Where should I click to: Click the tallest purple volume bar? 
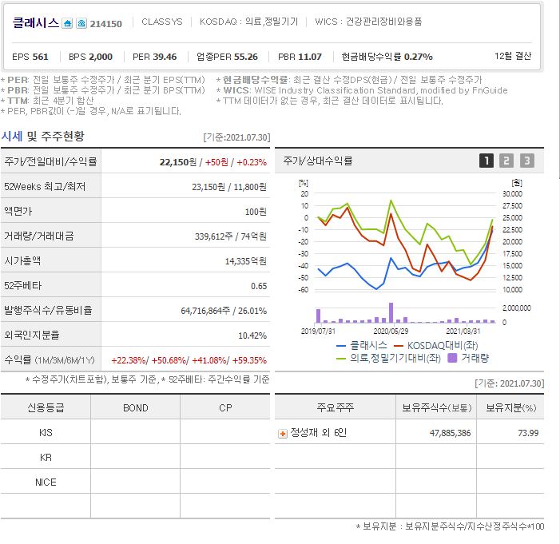click(x=391, y=313)
